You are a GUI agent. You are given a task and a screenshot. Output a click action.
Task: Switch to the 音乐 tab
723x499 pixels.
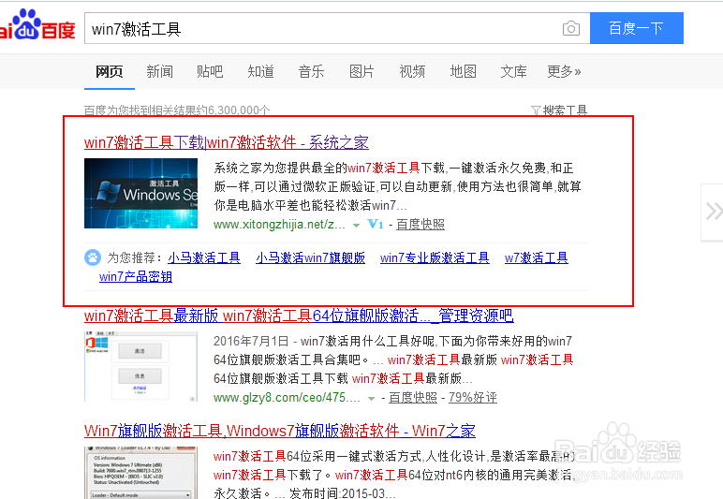pos(311,71)
